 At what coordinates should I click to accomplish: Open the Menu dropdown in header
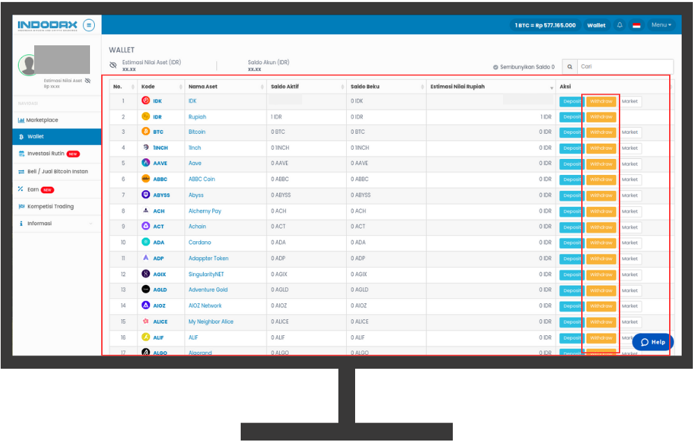click(x=661, y=25)
